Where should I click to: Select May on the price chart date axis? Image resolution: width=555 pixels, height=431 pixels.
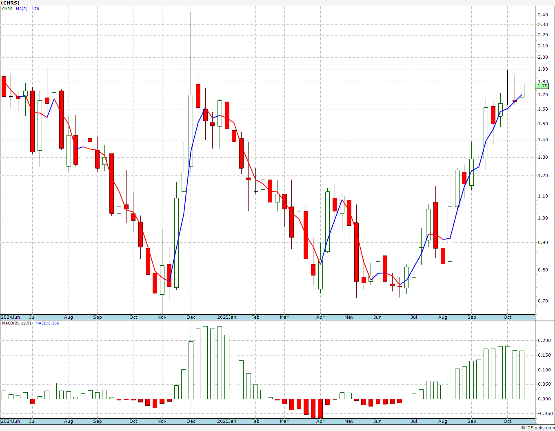click(x=349, y=317)
